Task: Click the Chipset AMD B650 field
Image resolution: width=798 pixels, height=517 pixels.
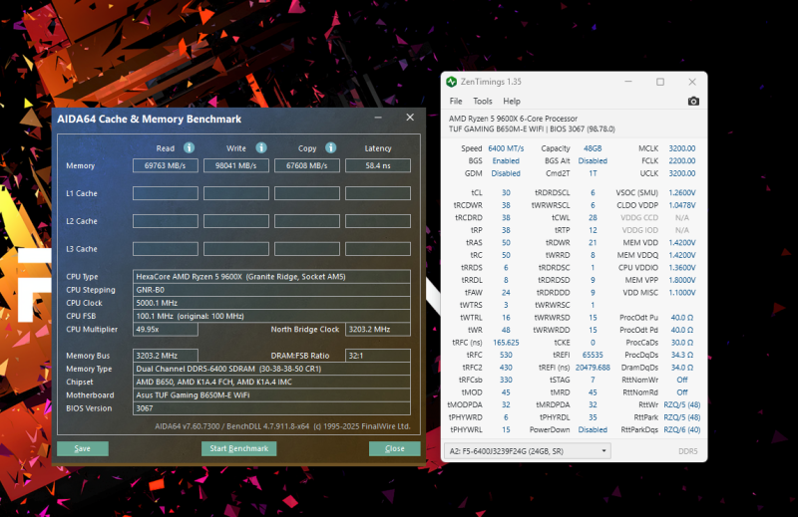Action: [x=271, y=382]
